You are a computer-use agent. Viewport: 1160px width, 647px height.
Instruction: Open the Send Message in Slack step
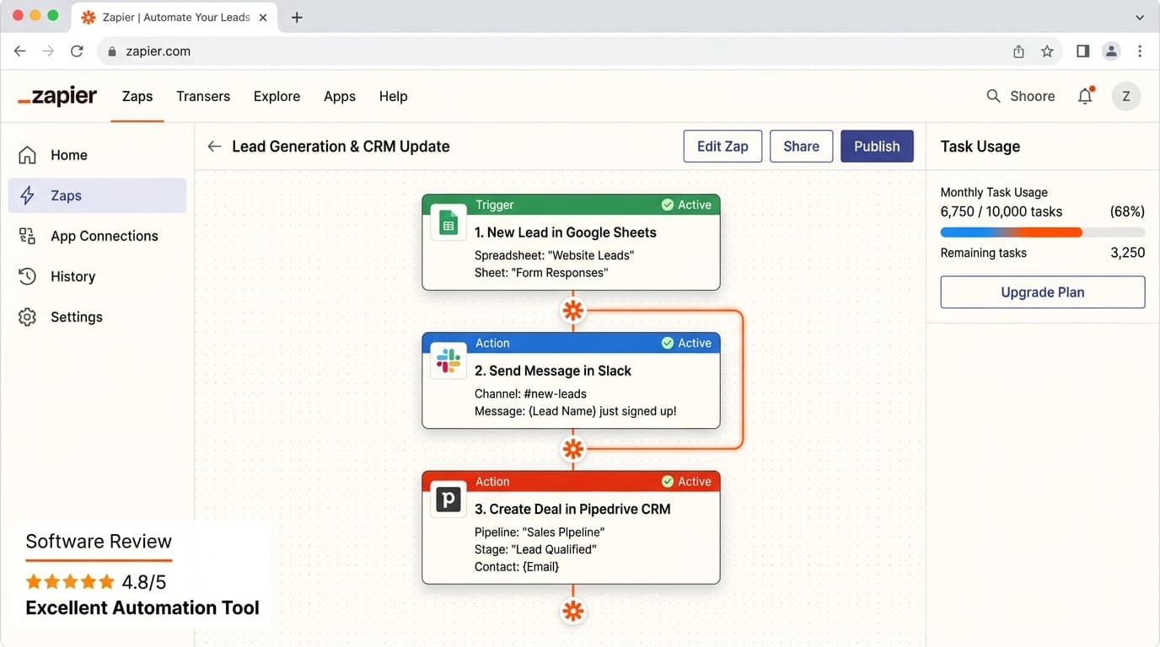point(571,380)
